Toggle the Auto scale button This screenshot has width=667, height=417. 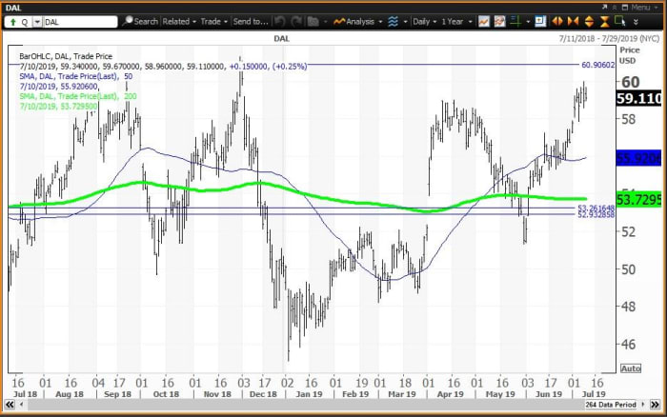(x=630, y=367)
